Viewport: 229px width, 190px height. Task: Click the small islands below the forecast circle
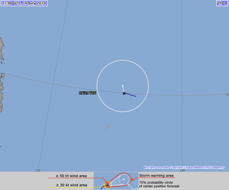(x=108, y=126)
